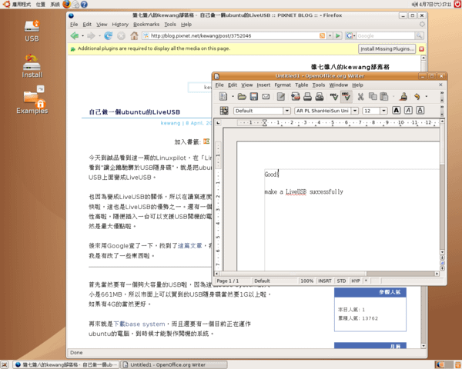Open a file with Writer's folder icon
462x369 pixels.
242,97
